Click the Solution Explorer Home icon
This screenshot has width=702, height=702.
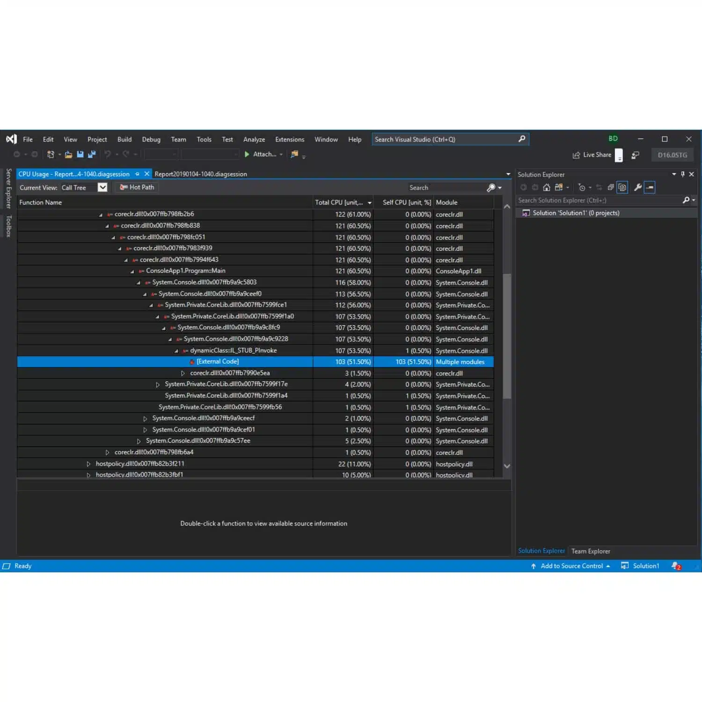[546, 188]
